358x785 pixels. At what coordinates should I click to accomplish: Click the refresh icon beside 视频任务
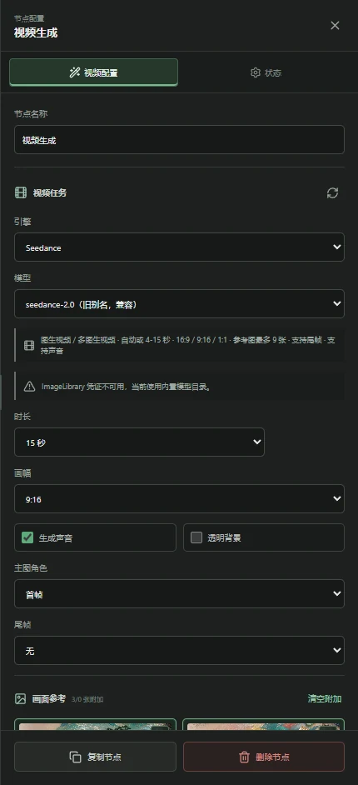point(332,192)
